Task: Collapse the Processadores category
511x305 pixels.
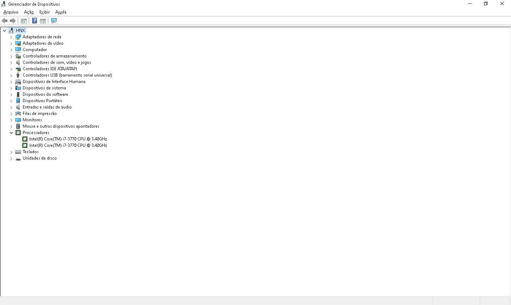Action: 11,133
